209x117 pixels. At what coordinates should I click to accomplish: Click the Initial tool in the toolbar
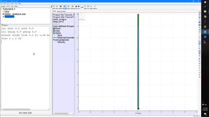[91, 7]
